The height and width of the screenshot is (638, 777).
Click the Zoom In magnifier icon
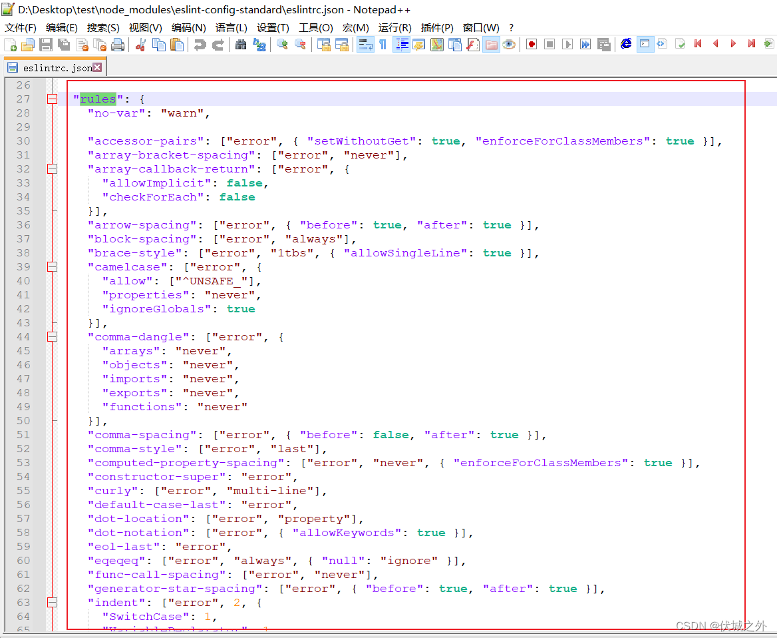point(282,45)
